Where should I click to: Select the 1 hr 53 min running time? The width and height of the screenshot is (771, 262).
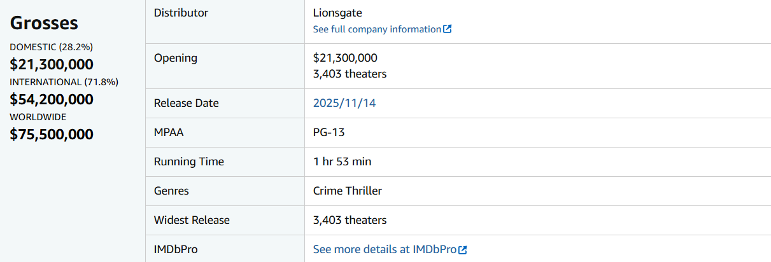tap(342, 162)
